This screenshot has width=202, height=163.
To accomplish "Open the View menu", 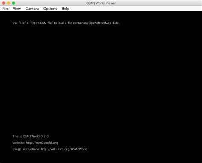I will click(17, 9).
